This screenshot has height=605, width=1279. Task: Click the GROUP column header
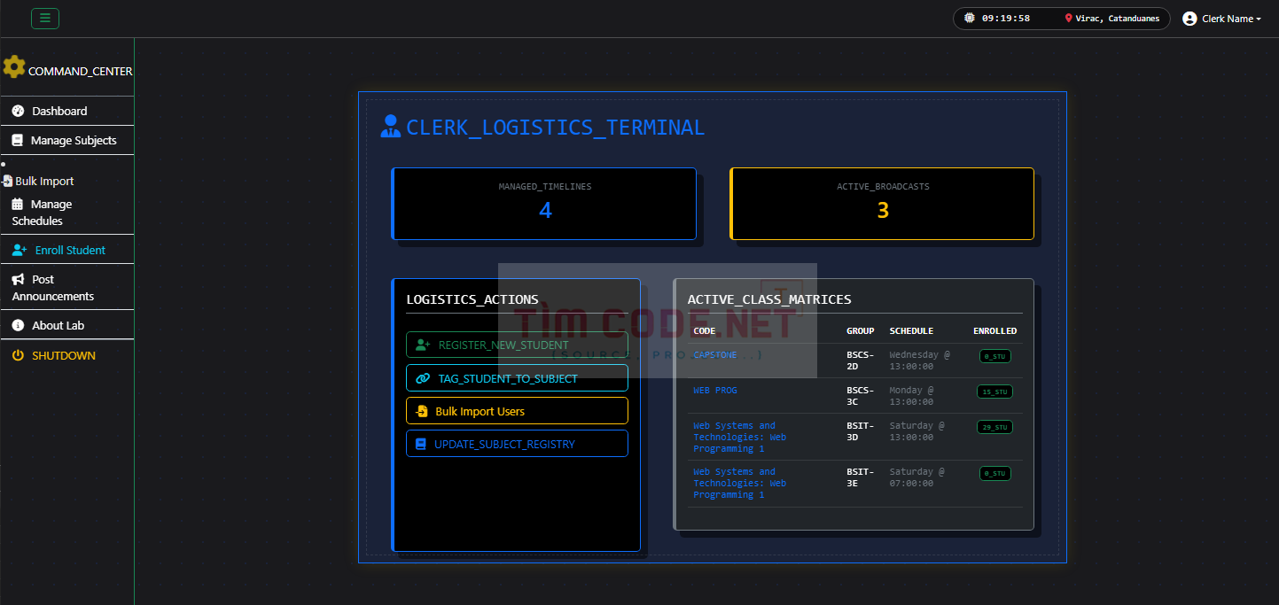[x=860, y=330]
